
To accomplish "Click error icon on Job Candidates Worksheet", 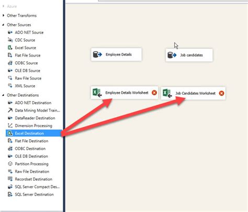I will [221, 93].
